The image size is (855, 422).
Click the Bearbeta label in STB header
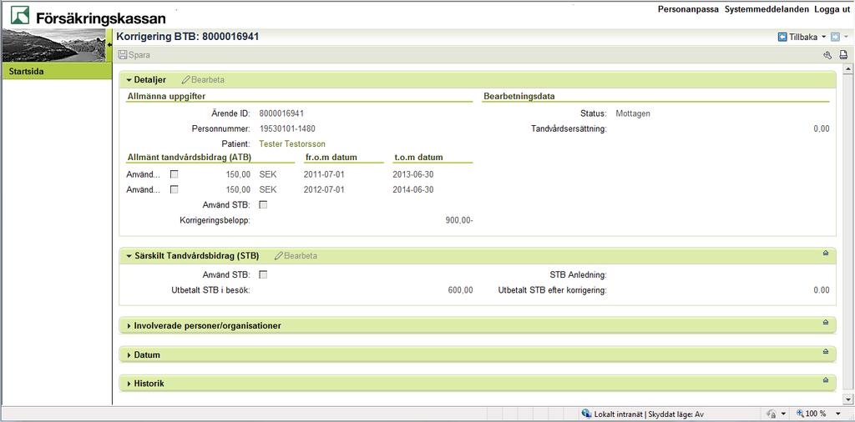pos(301,255)
